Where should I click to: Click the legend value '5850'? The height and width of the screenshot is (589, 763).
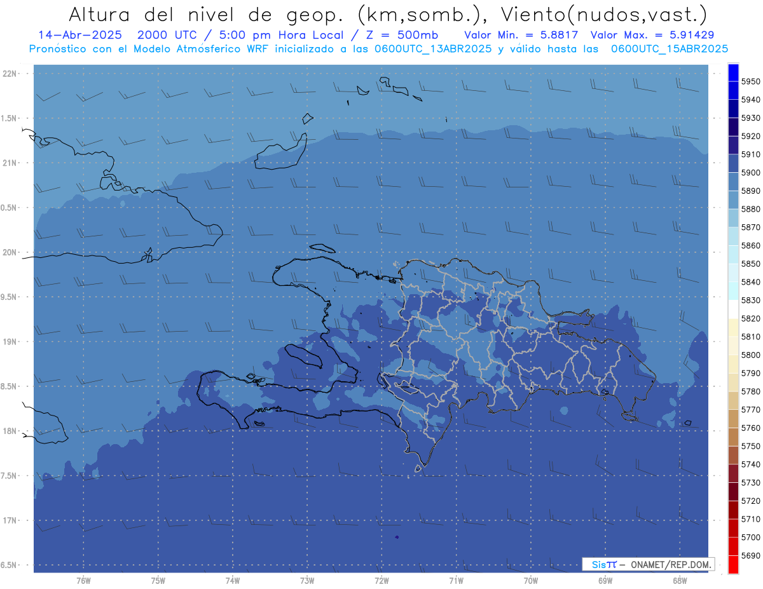click(750, 264)
